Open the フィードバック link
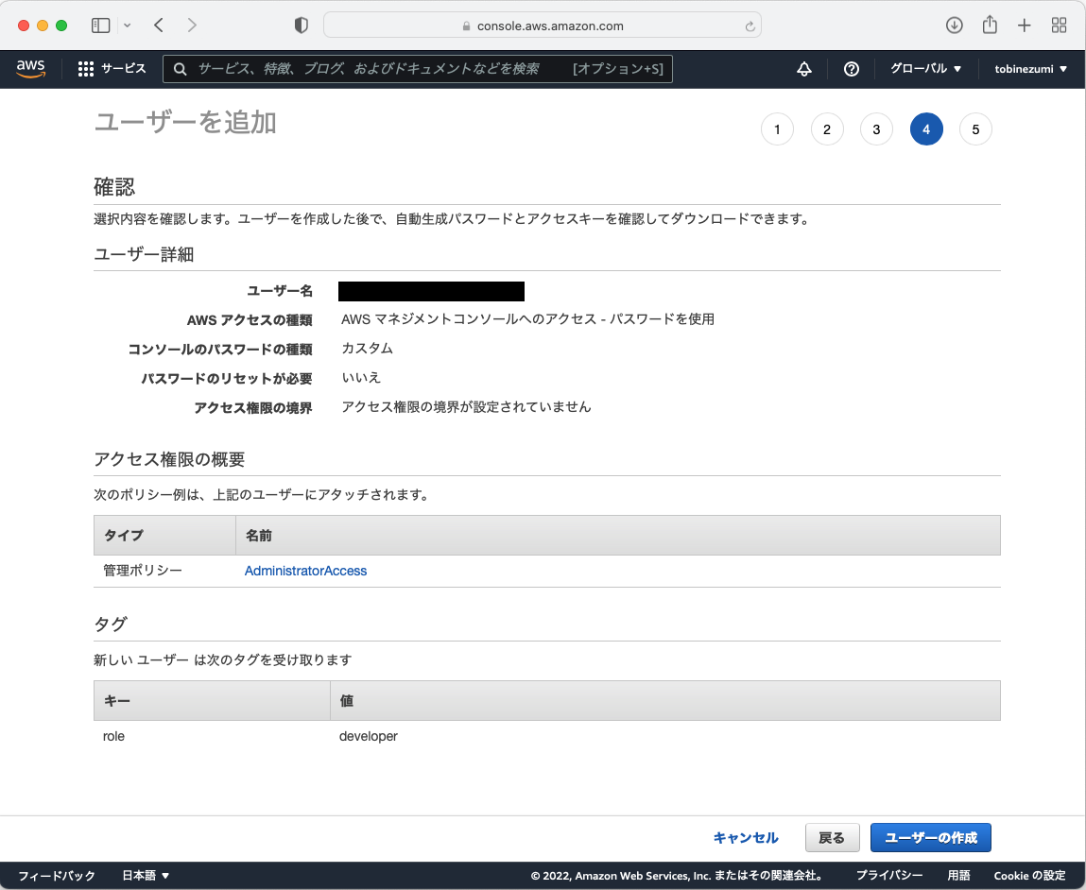The width and height of the screenshot is (1086, 890). [56, 876]
